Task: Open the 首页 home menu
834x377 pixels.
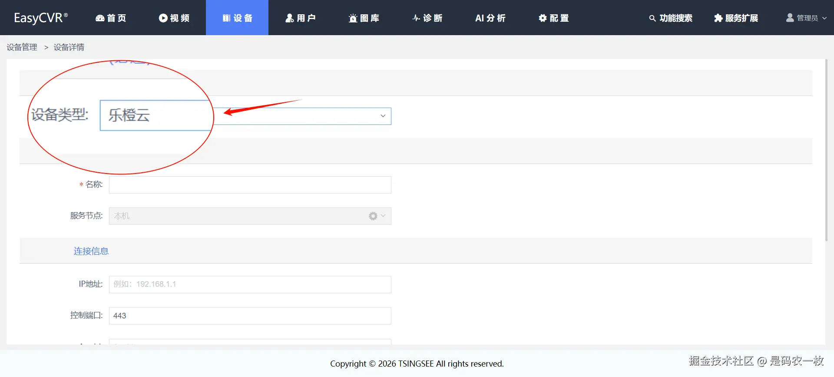Action: 111,18
